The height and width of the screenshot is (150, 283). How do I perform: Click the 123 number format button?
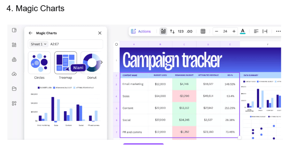point(181,31)
